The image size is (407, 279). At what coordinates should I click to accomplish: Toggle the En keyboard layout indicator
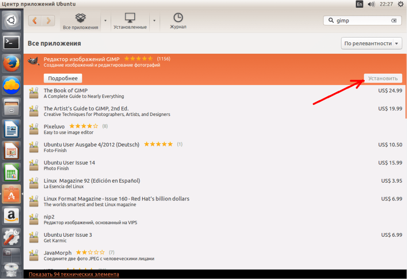coord(359,4)
